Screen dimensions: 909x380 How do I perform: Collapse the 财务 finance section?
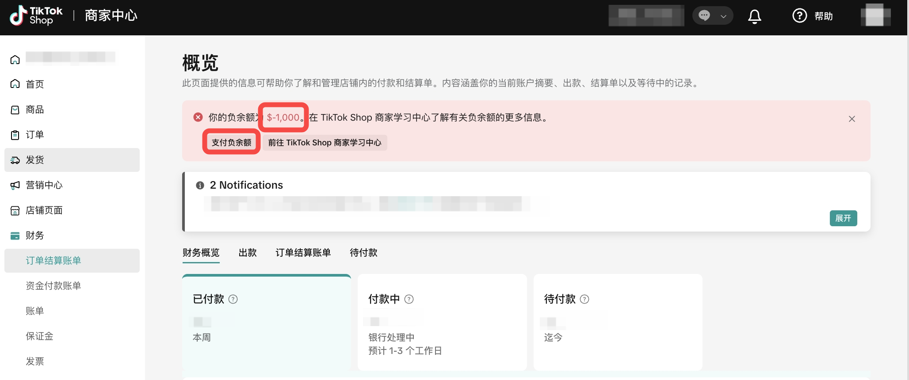coord(34,236)
